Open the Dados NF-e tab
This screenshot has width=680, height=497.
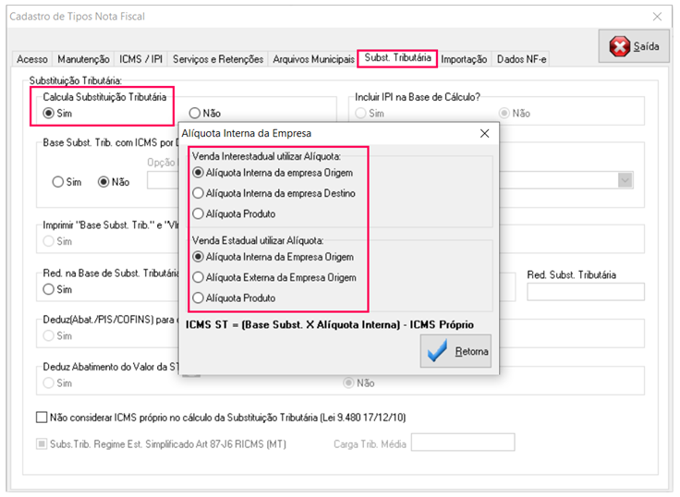click(x=521, y=59)
